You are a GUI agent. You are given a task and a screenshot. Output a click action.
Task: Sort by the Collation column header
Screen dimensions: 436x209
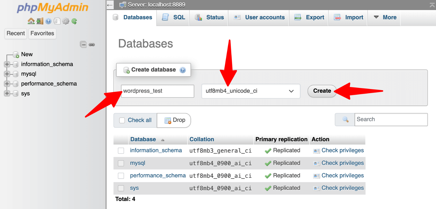click(202, 140)
